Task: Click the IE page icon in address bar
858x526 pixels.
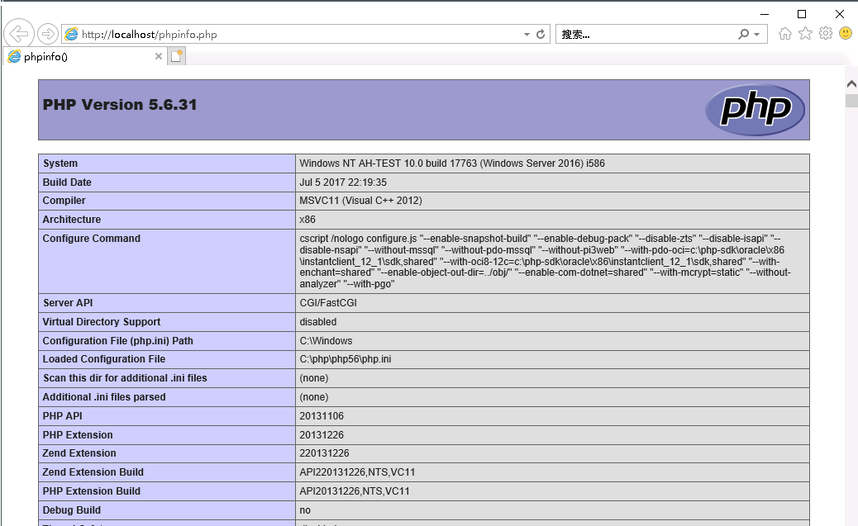Action: coord(71,35)
